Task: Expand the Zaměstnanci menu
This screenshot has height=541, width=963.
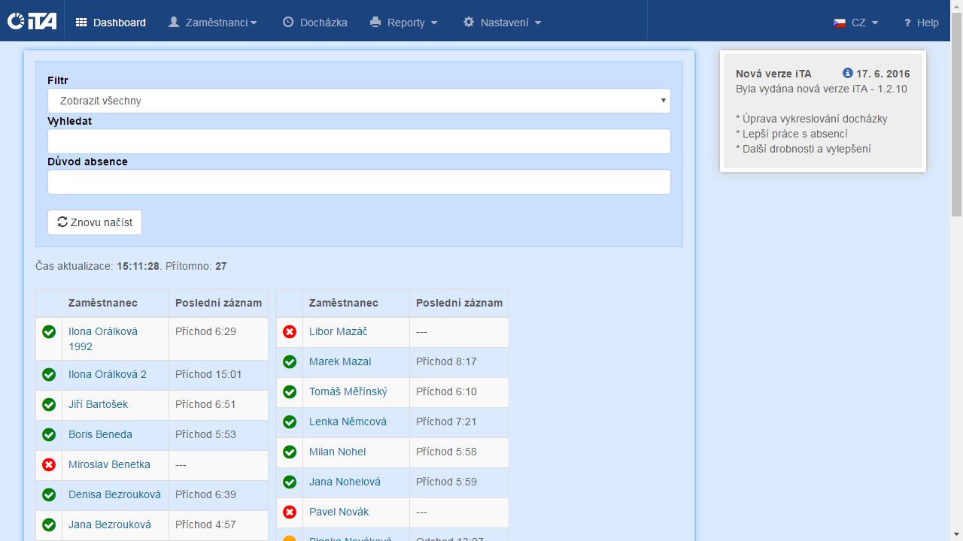Action: click(212, 23)
